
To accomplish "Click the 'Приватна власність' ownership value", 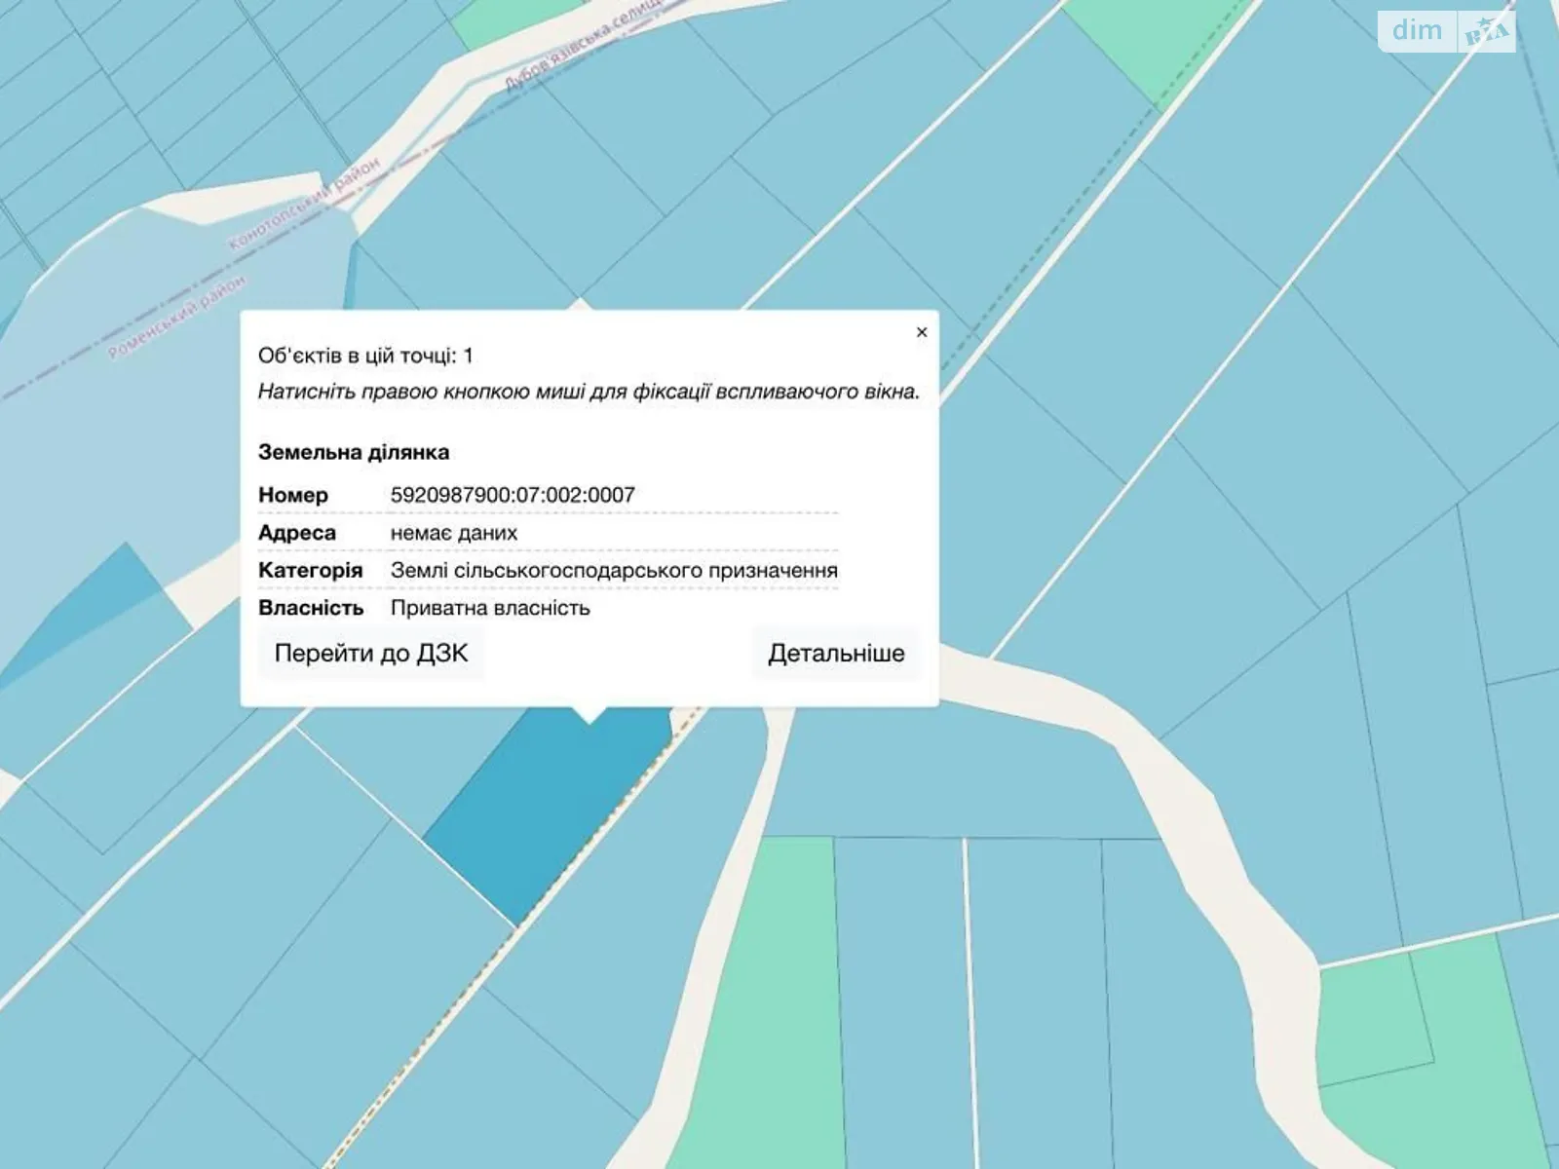I will coord(490,608).
